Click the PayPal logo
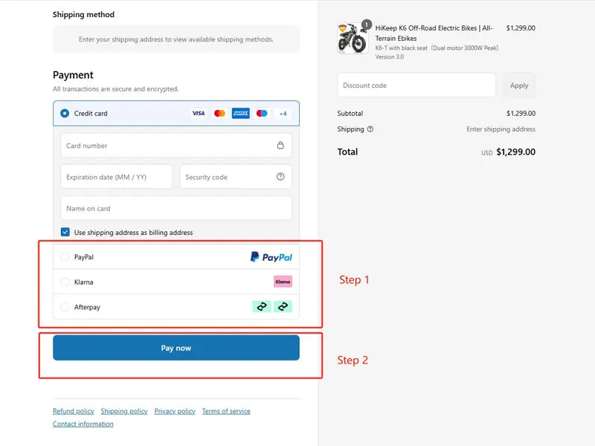This screenshot has height=446, width=595. pos(271,257)
